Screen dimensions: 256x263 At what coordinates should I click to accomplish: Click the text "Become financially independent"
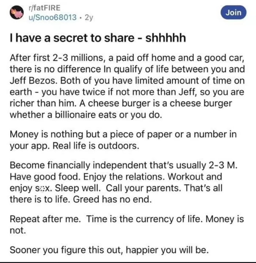pyautogui.click(x=65, y=165)
